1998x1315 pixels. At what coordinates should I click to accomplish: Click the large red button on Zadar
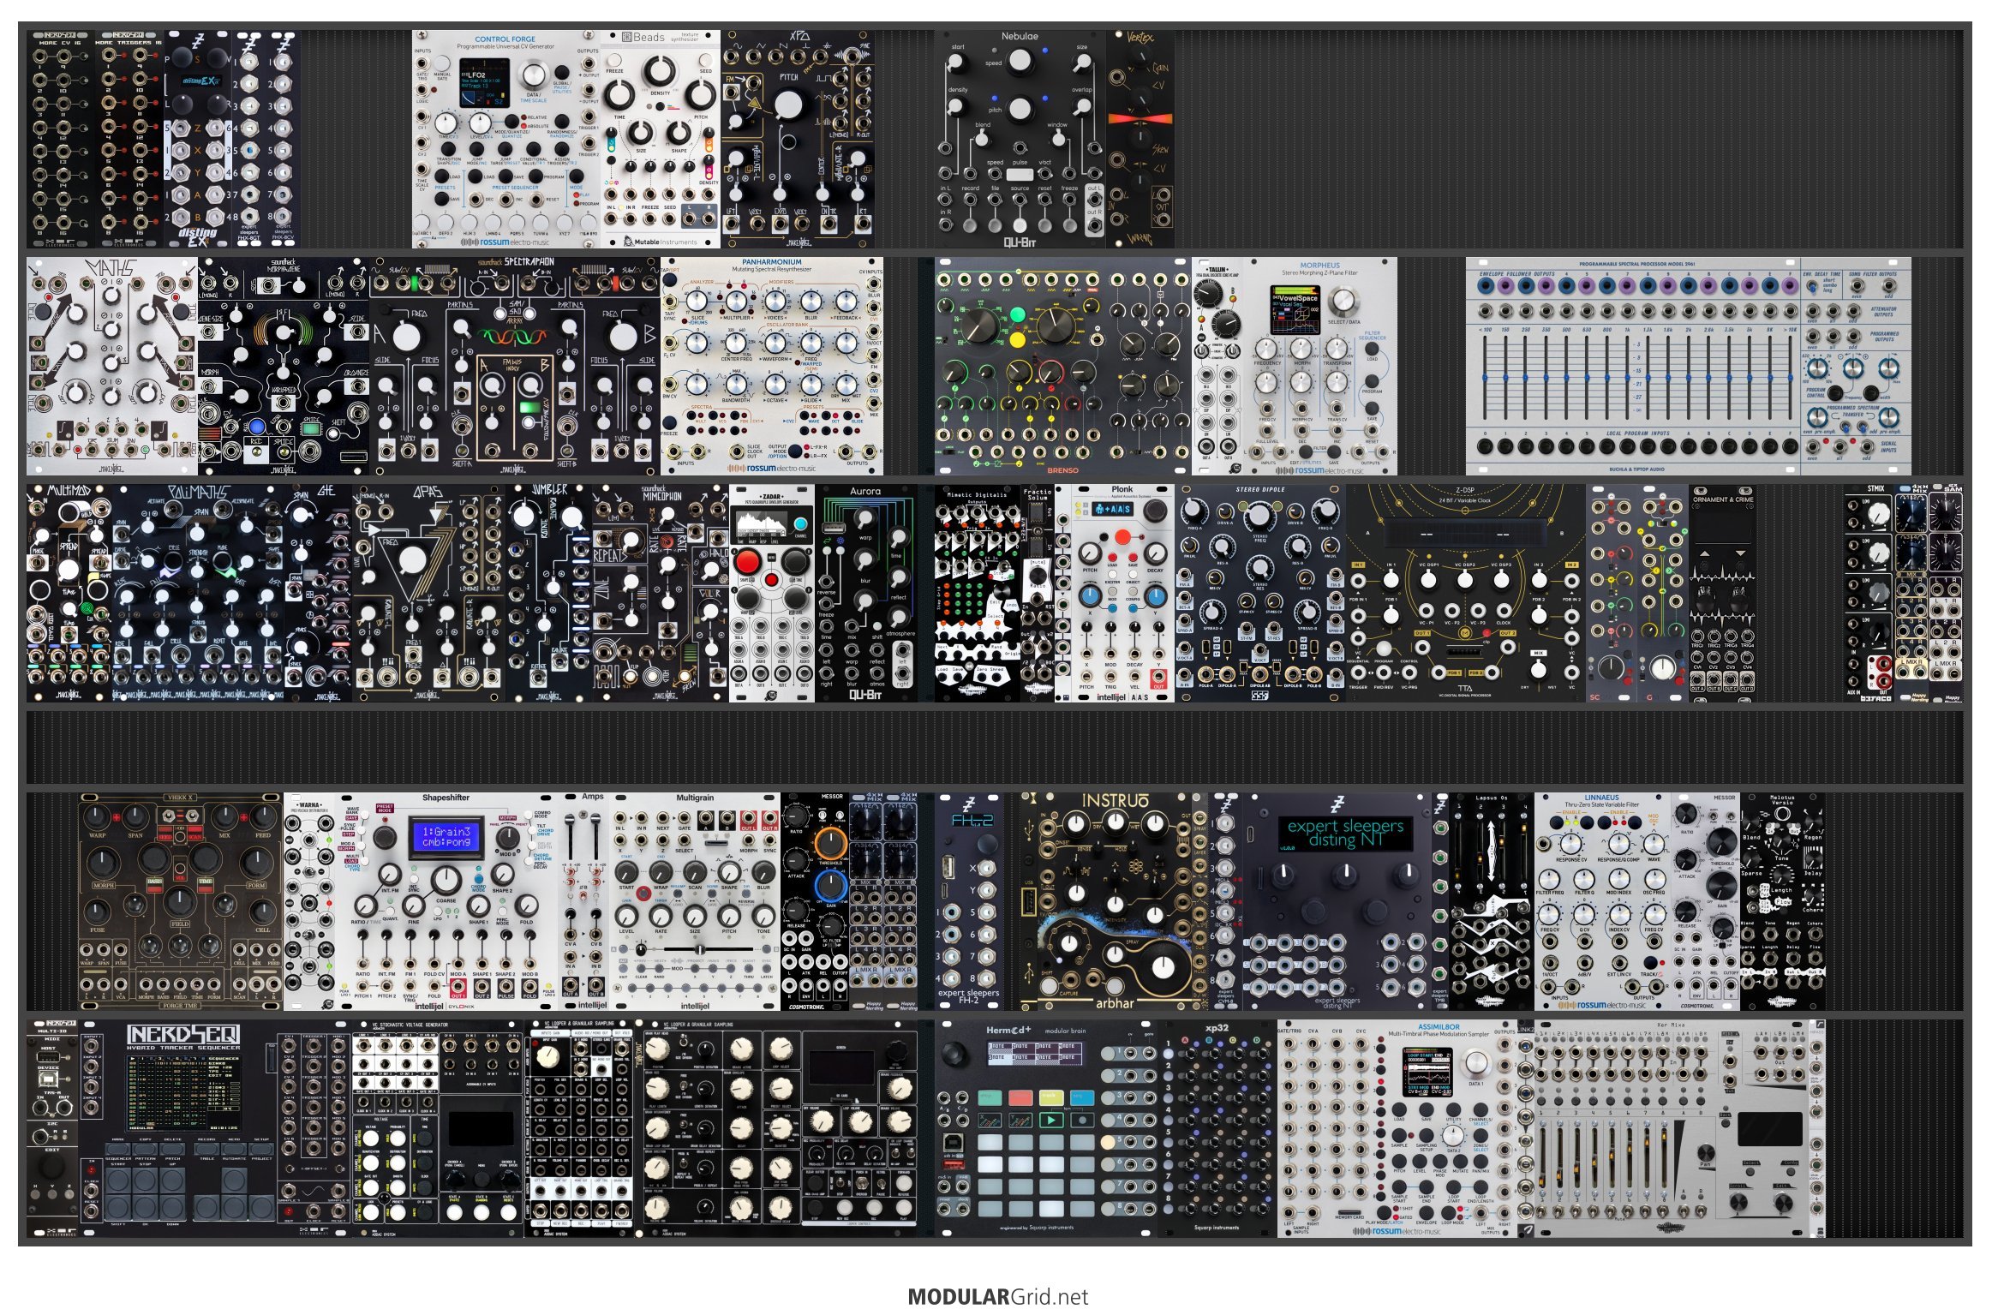coord(747,562)
